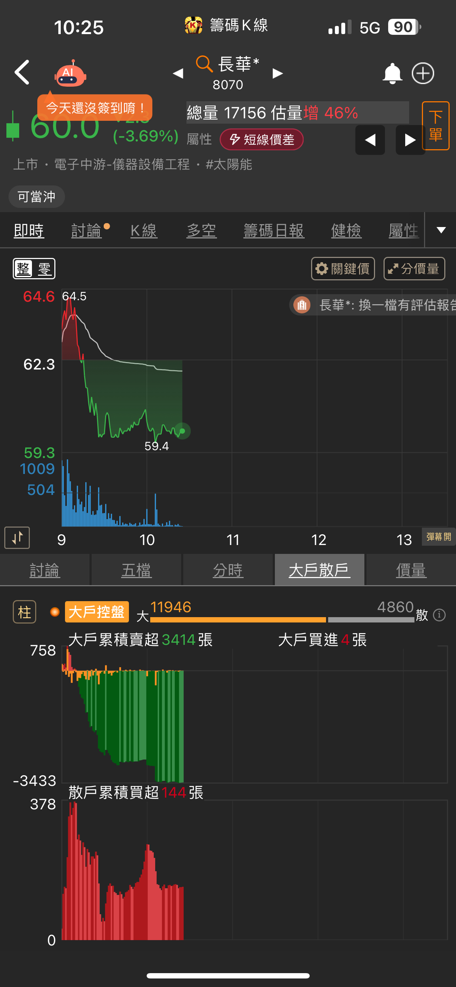
Task: Tap the stock code 8070
Action: click(x=228, y=84)
